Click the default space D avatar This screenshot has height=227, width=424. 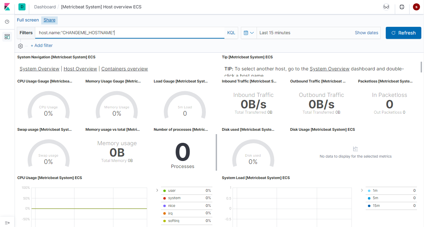tap(22, 7)
